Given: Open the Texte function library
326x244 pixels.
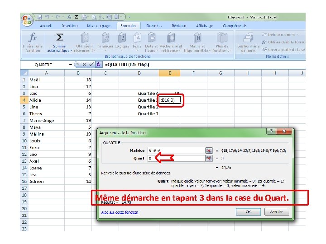Looking at the screenshot, I should (137, 42).
